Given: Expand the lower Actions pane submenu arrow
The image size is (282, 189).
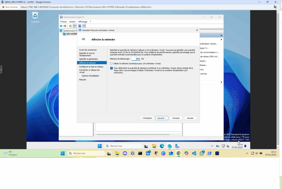Looking at the screenshot, I should coord(221,82).
